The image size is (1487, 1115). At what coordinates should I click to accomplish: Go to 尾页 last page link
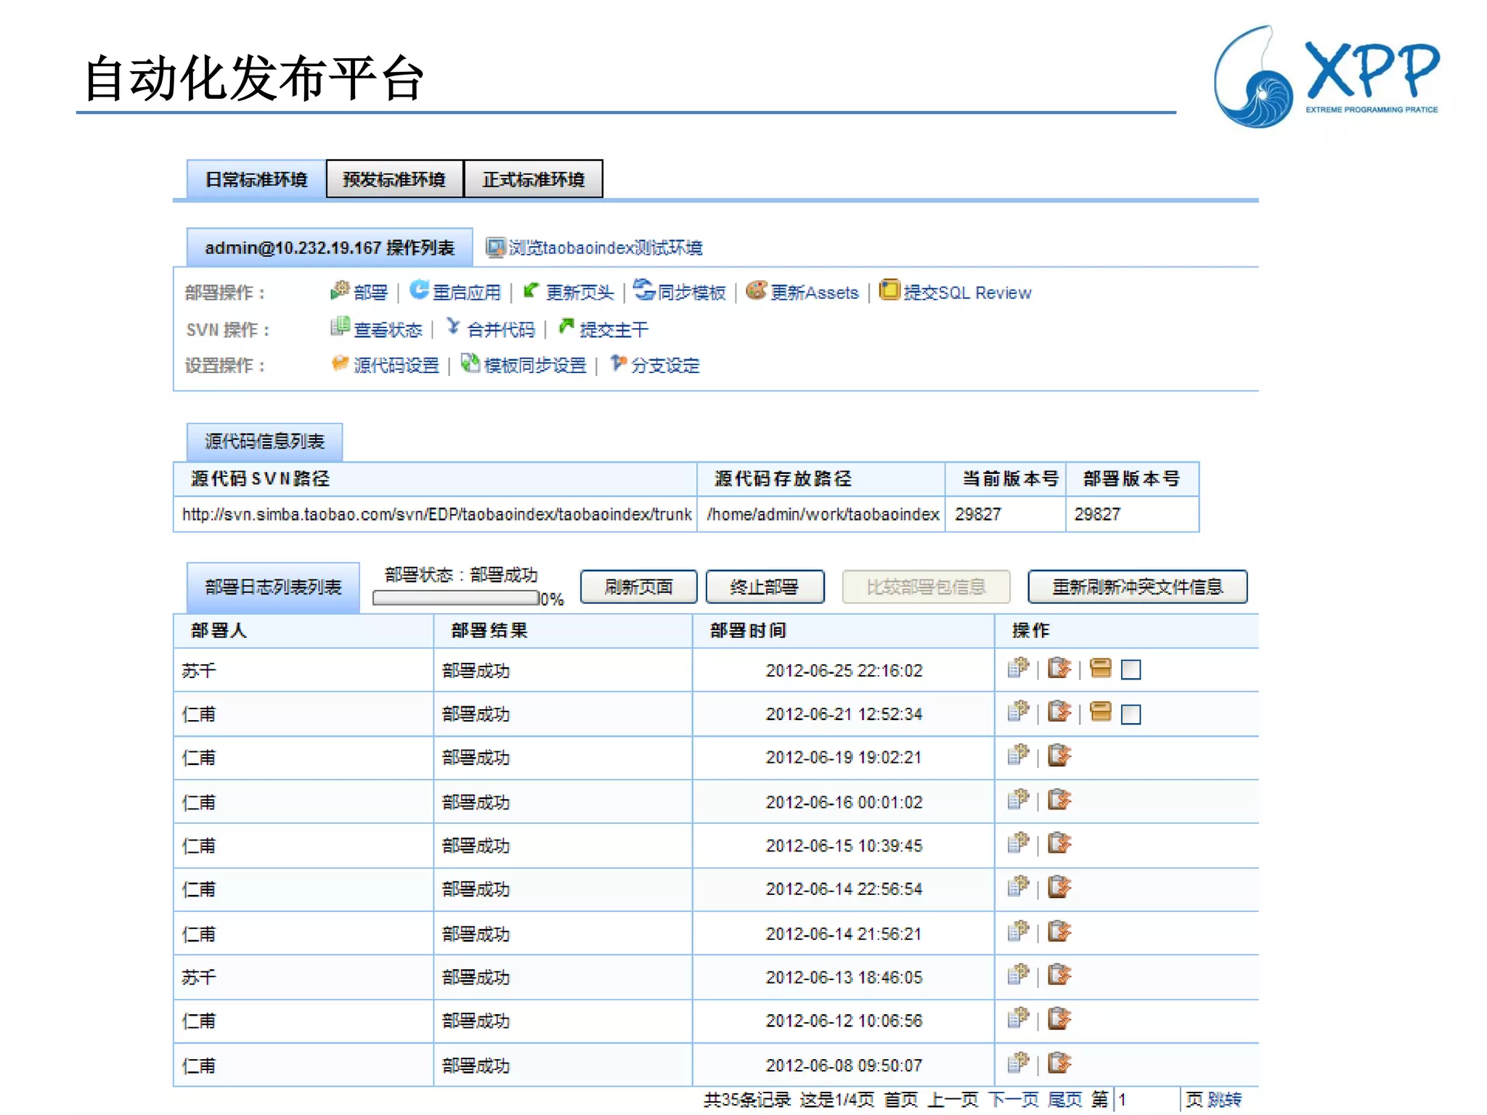[1065, 1100]
